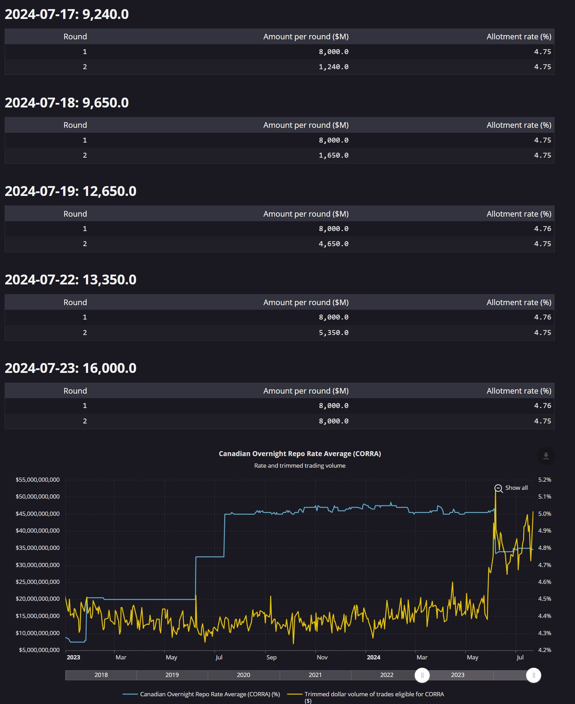This screenshot has width=575, height=704.
Task: Click the yellow trimmed volume legend marker
Action: click(x=294, y=694)
